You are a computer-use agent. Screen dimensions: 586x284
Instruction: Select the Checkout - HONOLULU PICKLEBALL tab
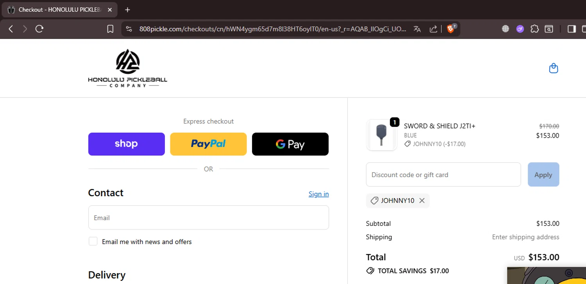59,10
